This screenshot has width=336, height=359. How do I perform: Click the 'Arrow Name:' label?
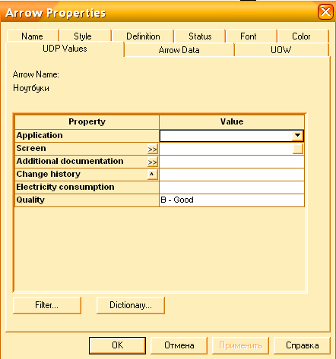36,74
